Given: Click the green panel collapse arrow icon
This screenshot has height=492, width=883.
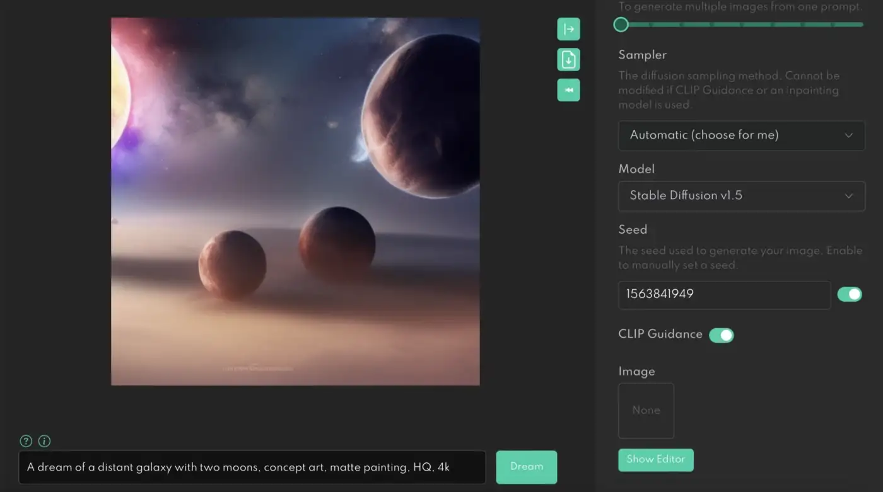Looking at the screenshot, I should point(568,29).
